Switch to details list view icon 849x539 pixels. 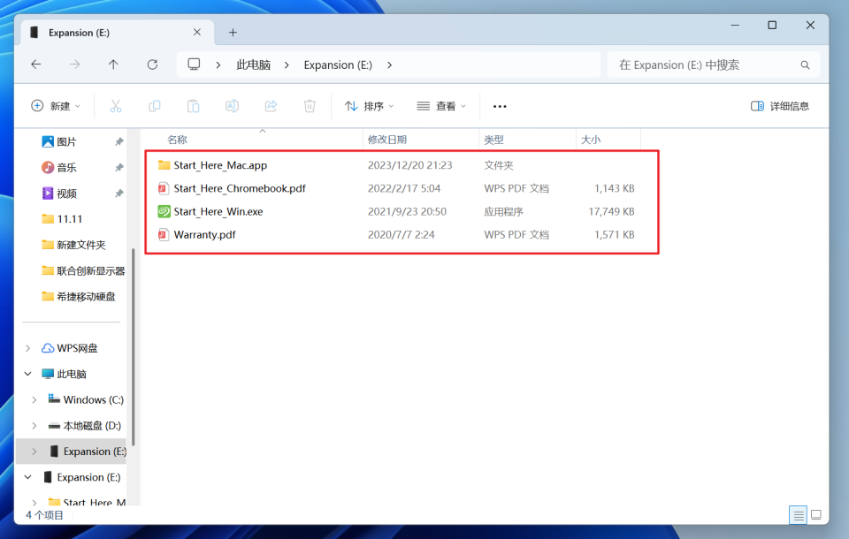pos(798,514)
